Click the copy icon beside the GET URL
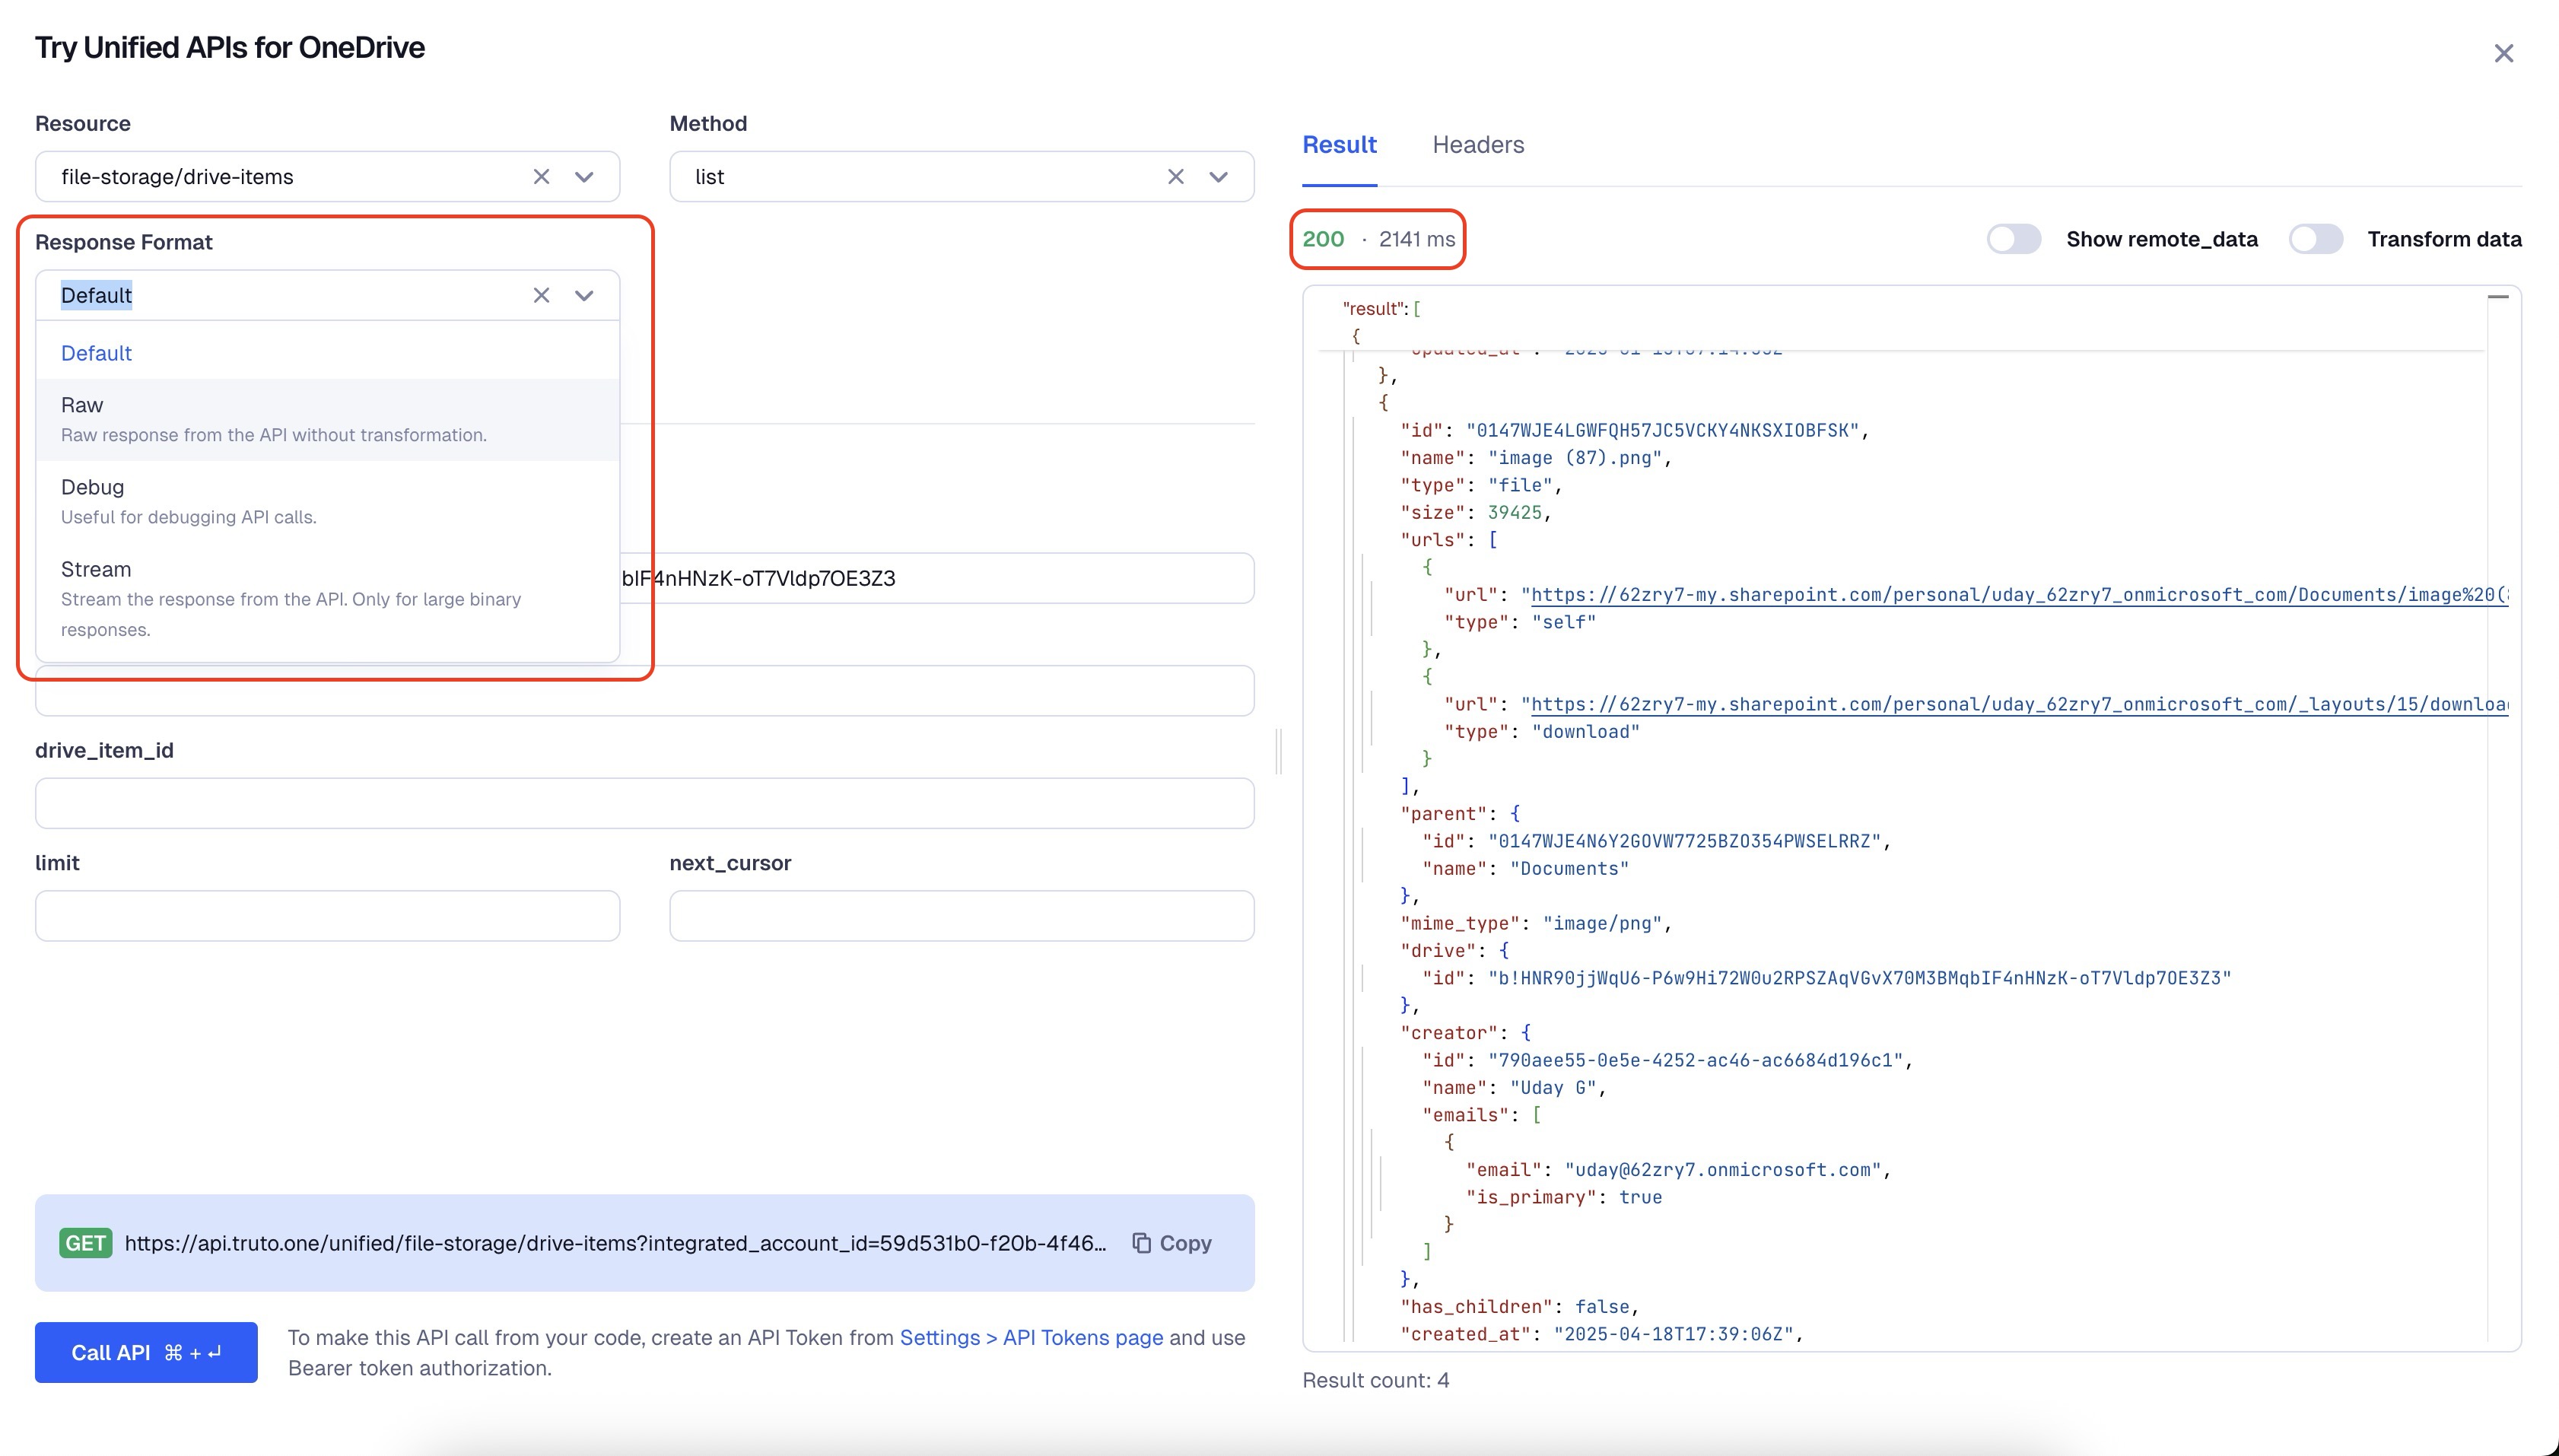This screenshot has height=1456, width=2559. (x=1141, y=1243)
